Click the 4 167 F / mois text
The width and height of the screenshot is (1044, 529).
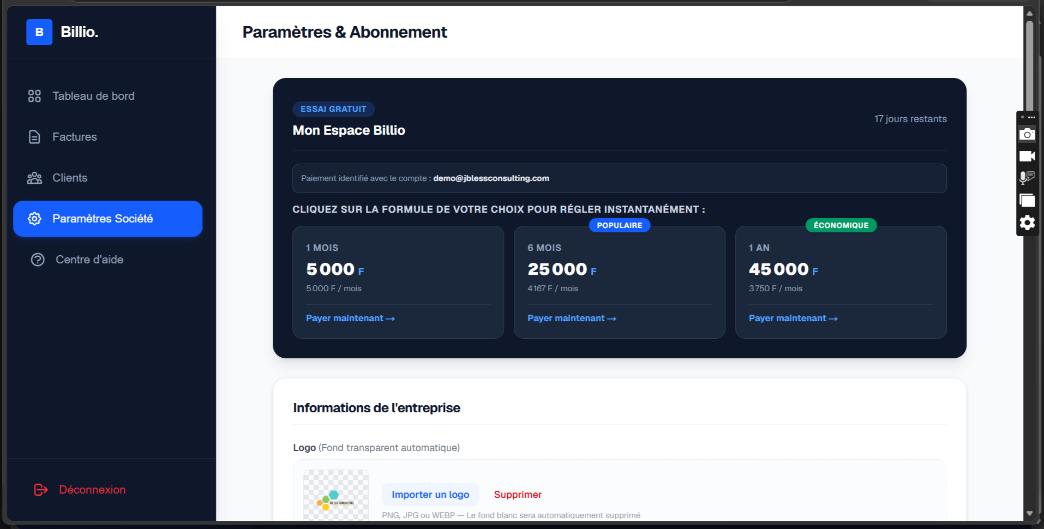(x=553, y=288)
